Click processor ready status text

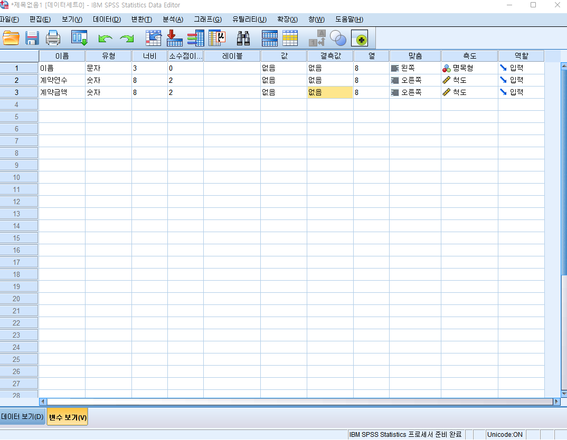point(405,435)
